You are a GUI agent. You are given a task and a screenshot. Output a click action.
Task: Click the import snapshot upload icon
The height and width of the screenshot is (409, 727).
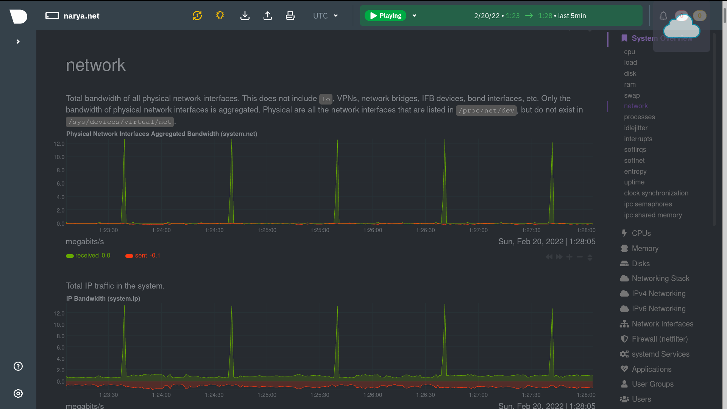pyautogui.click(x=268, y=16)
